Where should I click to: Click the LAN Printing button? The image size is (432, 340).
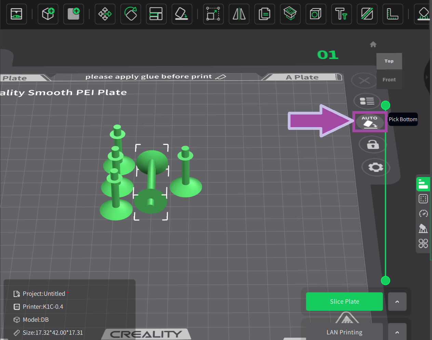(344, 332)
